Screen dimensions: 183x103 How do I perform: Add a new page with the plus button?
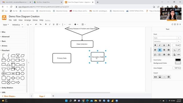(53, 96)
